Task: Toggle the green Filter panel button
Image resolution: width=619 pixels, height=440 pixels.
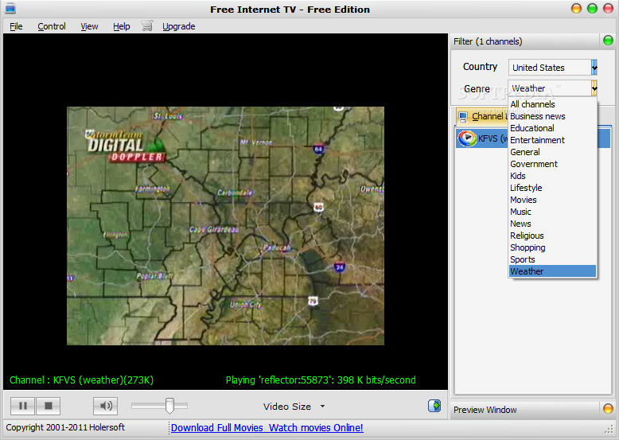Action: (x=608, y=41)
